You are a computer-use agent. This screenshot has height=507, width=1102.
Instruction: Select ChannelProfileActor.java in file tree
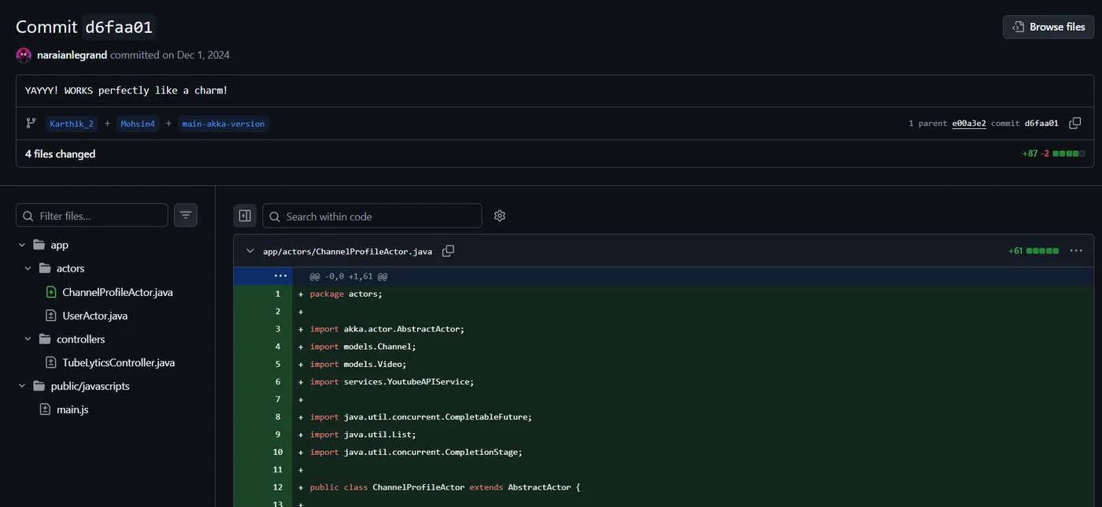(118, 292)
